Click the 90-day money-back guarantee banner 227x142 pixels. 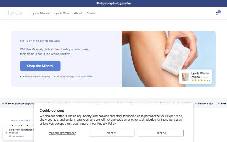point(113,4)
